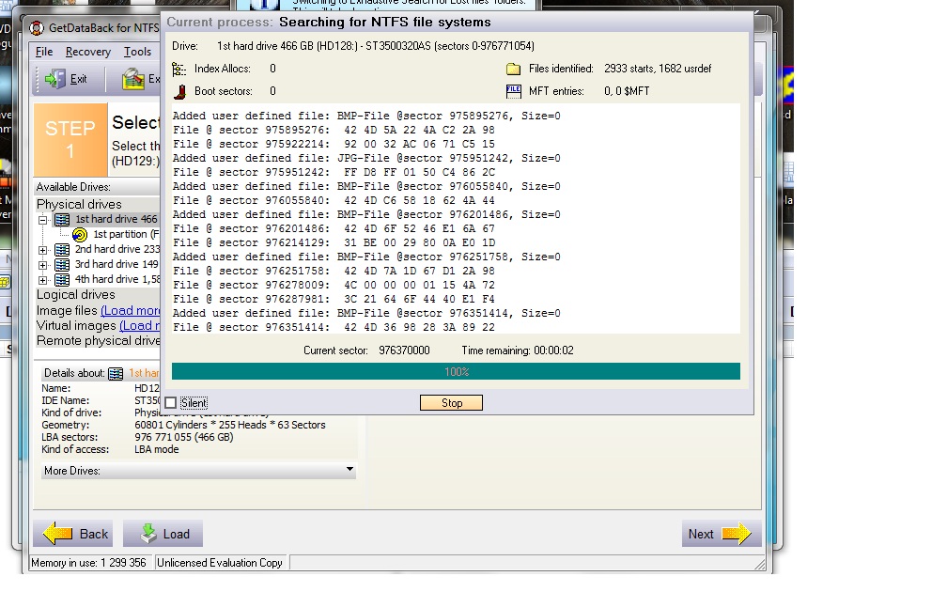Click the Logical drives heading

coord(75,295)
